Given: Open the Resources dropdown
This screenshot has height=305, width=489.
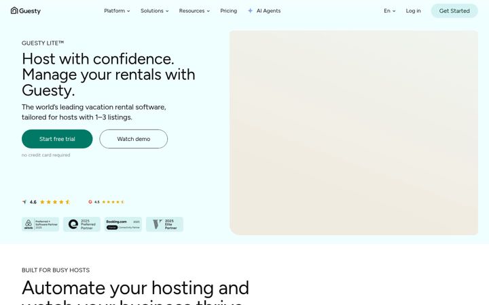Looking at the screenshot, I should click(194, 11).
